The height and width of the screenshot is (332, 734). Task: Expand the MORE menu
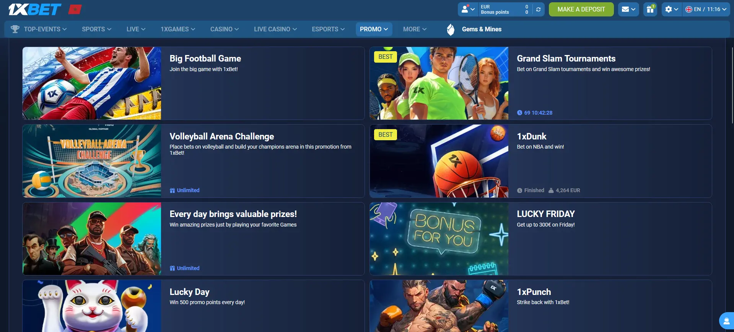[x=415, y=29]
